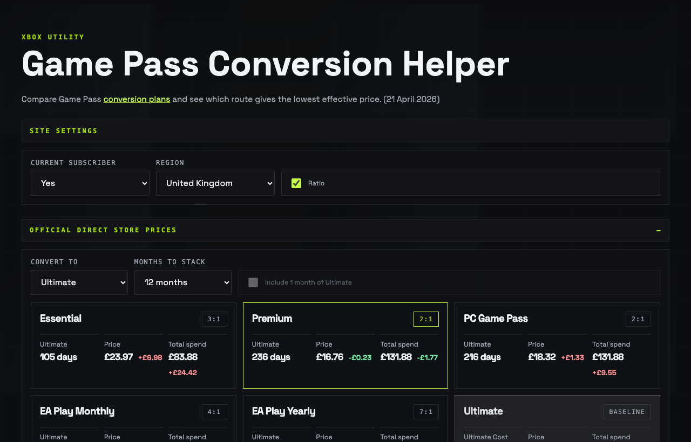
Task: Select the EA Play Yearly card title
Action: [284, 411]
